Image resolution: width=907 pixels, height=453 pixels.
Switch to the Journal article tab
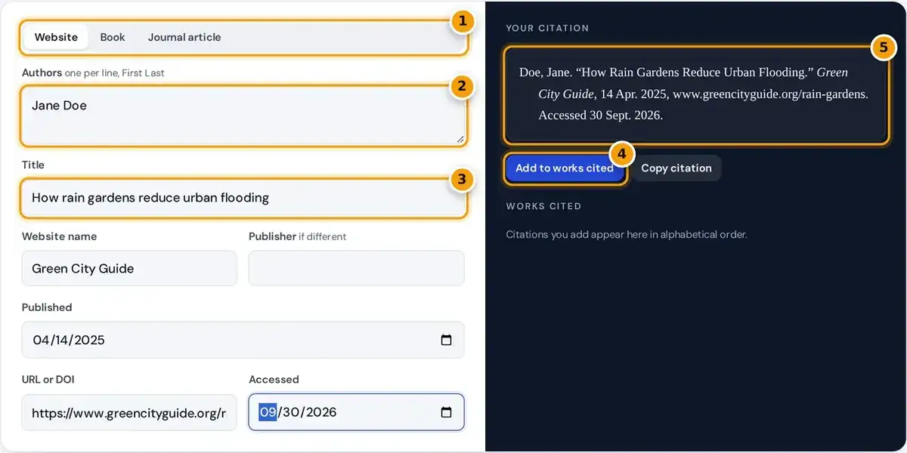(184, 37)
